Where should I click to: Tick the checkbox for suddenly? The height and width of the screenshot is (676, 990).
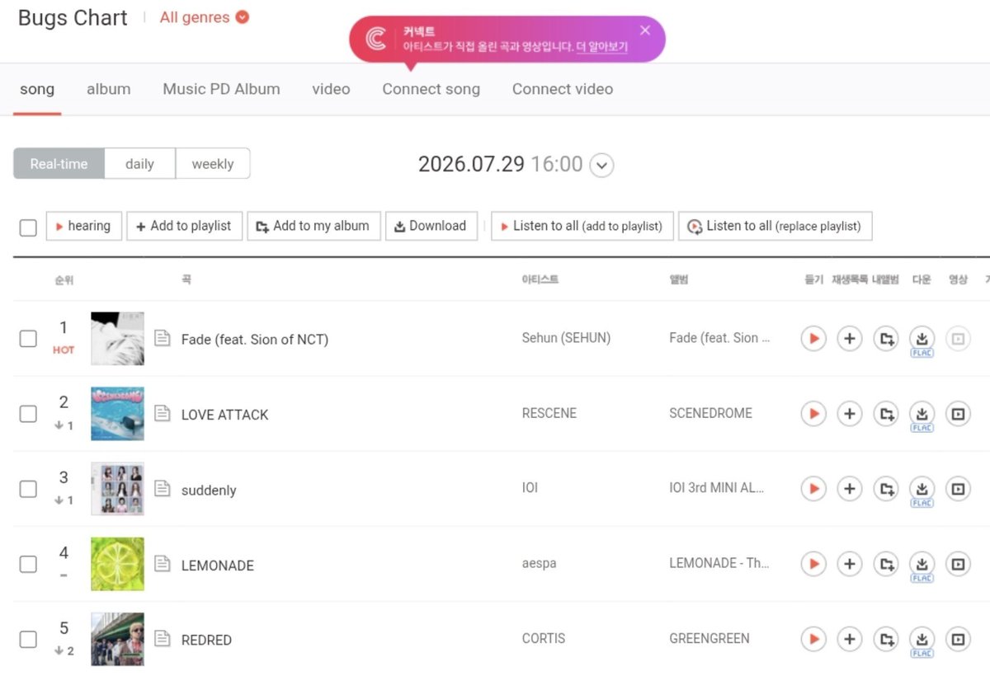(x=28, y=489)
